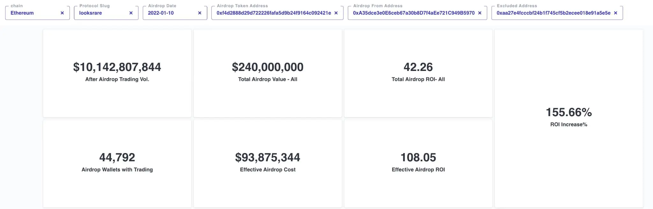Remove the Airdrop From Address value
Viewport: 653px width, 209px height.
click(480, 13)
